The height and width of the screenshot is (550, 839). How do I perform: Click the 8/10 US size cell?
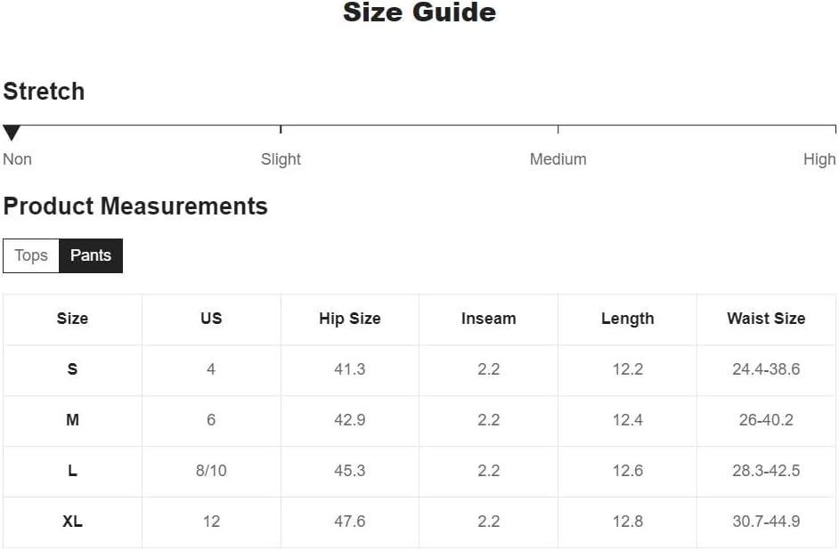211,471
